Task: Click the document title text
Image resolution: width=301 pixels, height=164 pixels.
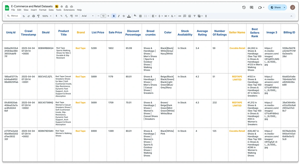Action: click(x=32, y=6)
